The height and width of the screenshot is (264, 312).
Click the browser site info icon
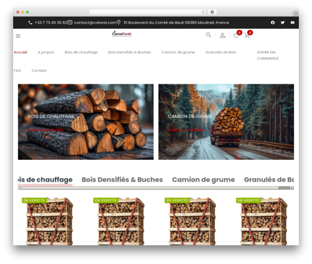[212, 12]
